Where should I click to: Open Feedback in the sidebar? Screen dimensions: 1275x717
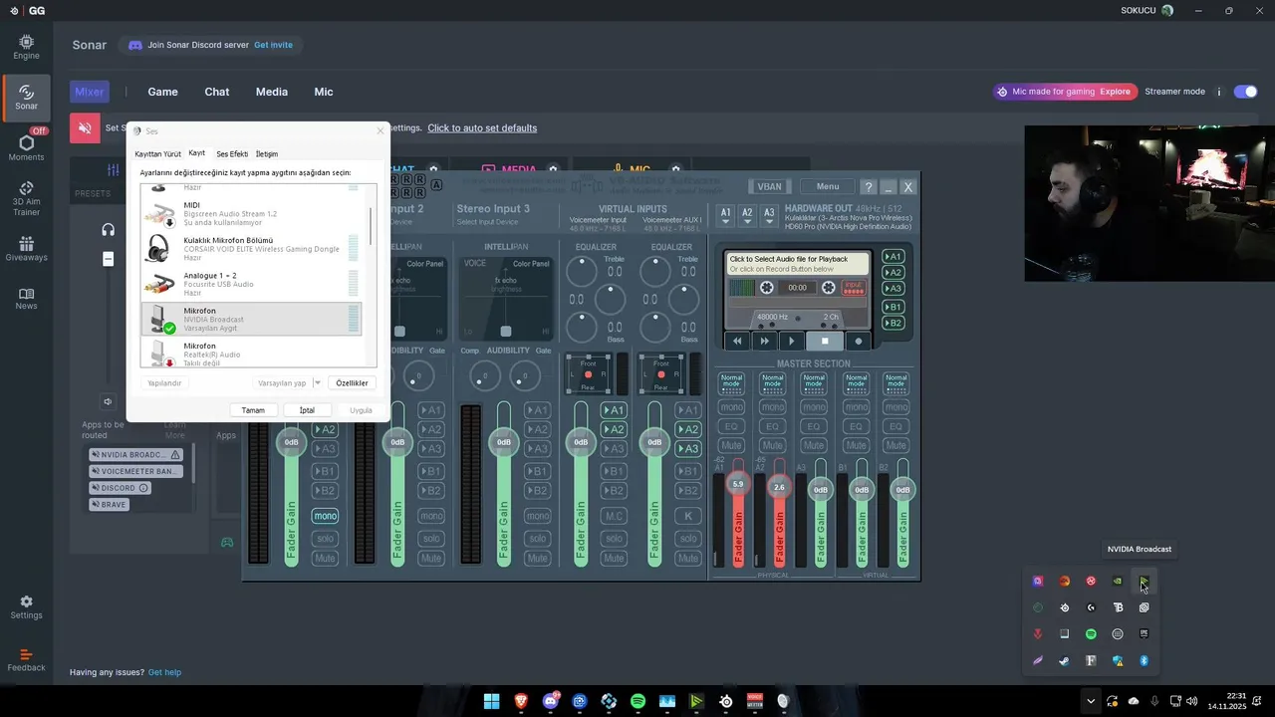pos(26,660)
